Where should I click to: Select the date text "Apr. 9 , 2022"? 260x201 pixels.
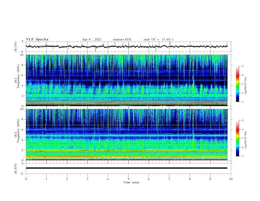[92, 39]
